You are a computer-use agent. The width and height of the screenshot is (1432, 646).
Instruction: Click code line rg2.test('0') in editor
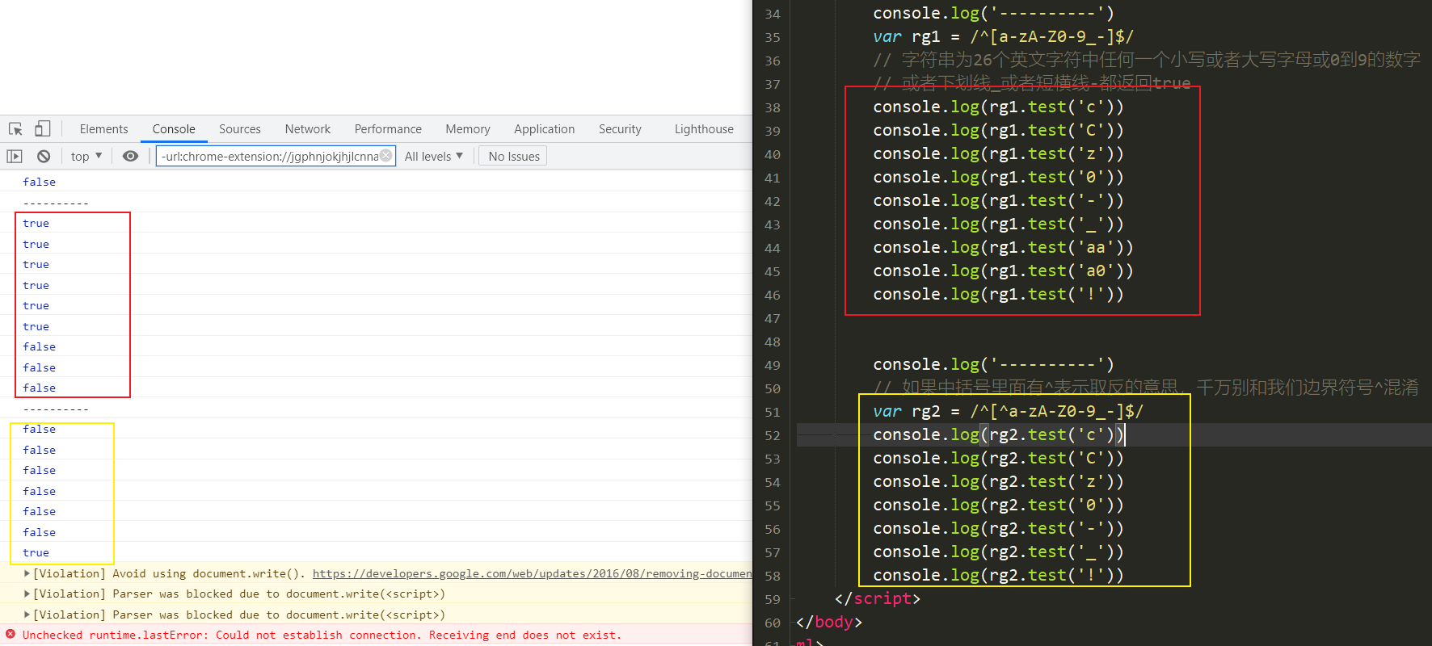pos(998,505)
